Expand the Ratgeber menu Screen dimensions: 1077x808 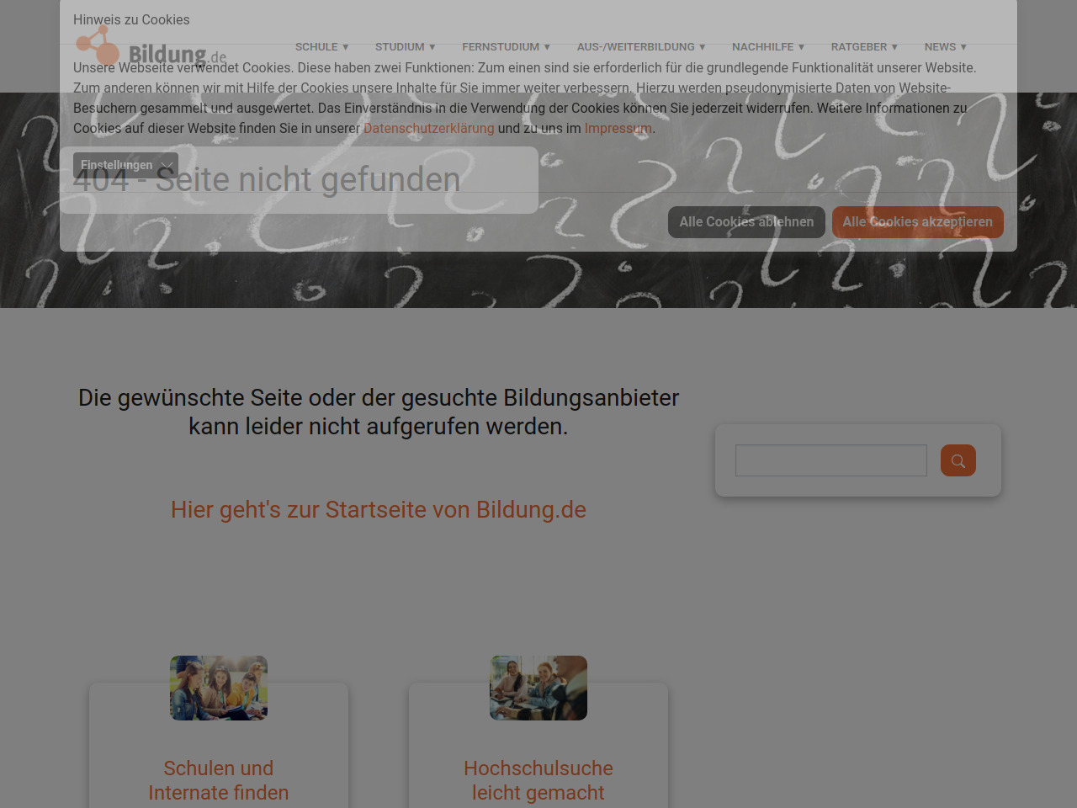[x=864, y=47]
